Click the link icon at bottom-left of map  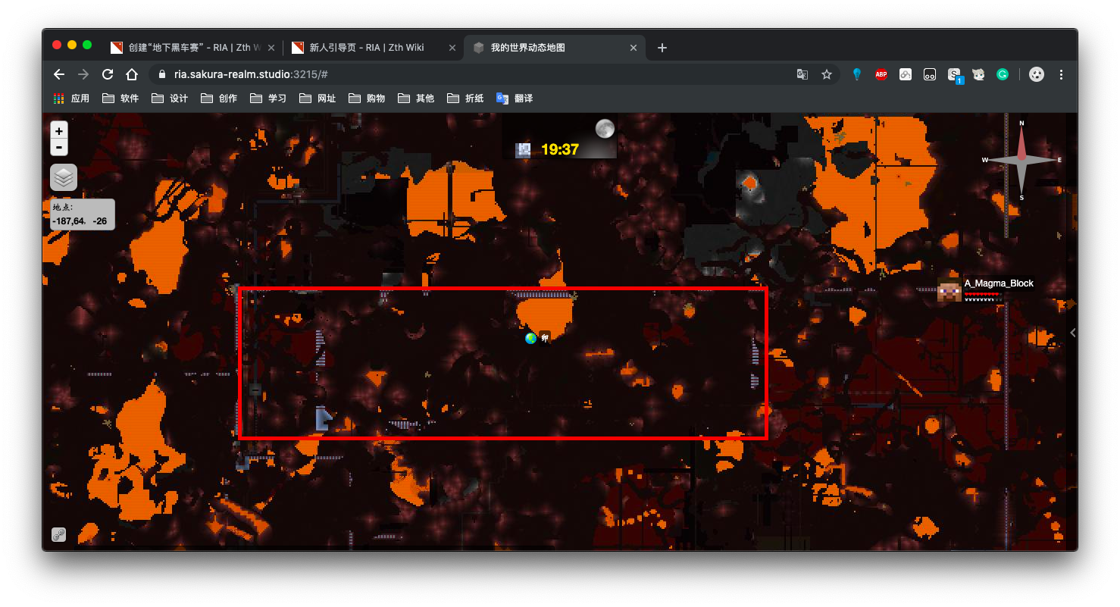point(59,534)
